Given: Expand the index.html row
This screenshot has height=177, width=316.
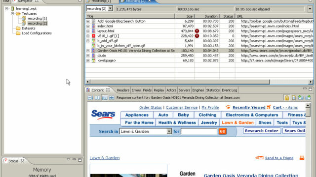Looking at the screenshot, I should (x=88, y=26).
